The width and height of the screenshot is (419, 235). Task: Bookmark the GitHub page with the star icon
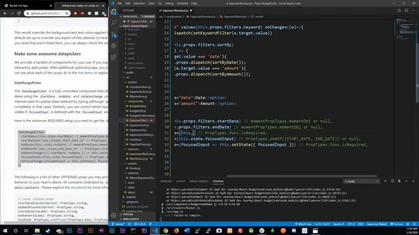coord(67,13)
